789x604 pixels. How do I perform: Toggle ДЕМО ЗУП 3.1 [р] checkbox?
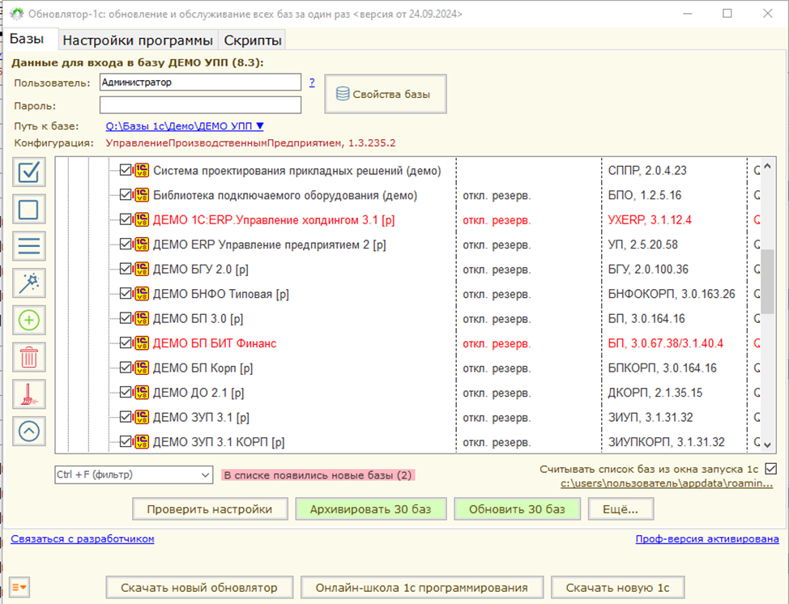126,417
